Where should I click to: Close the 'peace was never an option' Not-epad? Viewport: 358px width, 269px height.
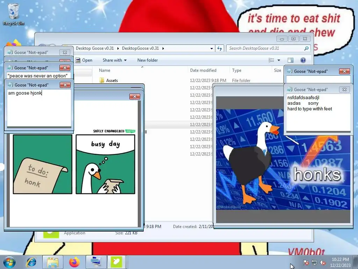[65, 68]
